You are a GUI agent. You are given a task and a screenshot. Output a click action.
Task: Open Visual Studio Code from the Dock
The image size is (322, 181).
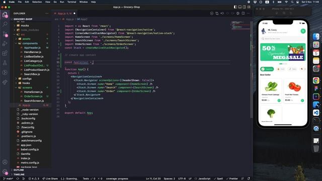coord(316,113)
